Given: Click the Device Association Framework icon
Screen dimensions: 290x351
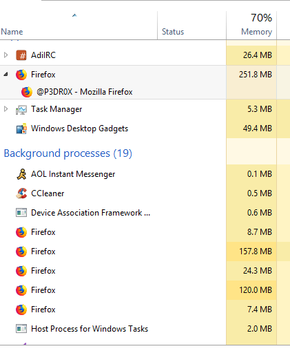Looking at the screenshot, I should (21, 213).
